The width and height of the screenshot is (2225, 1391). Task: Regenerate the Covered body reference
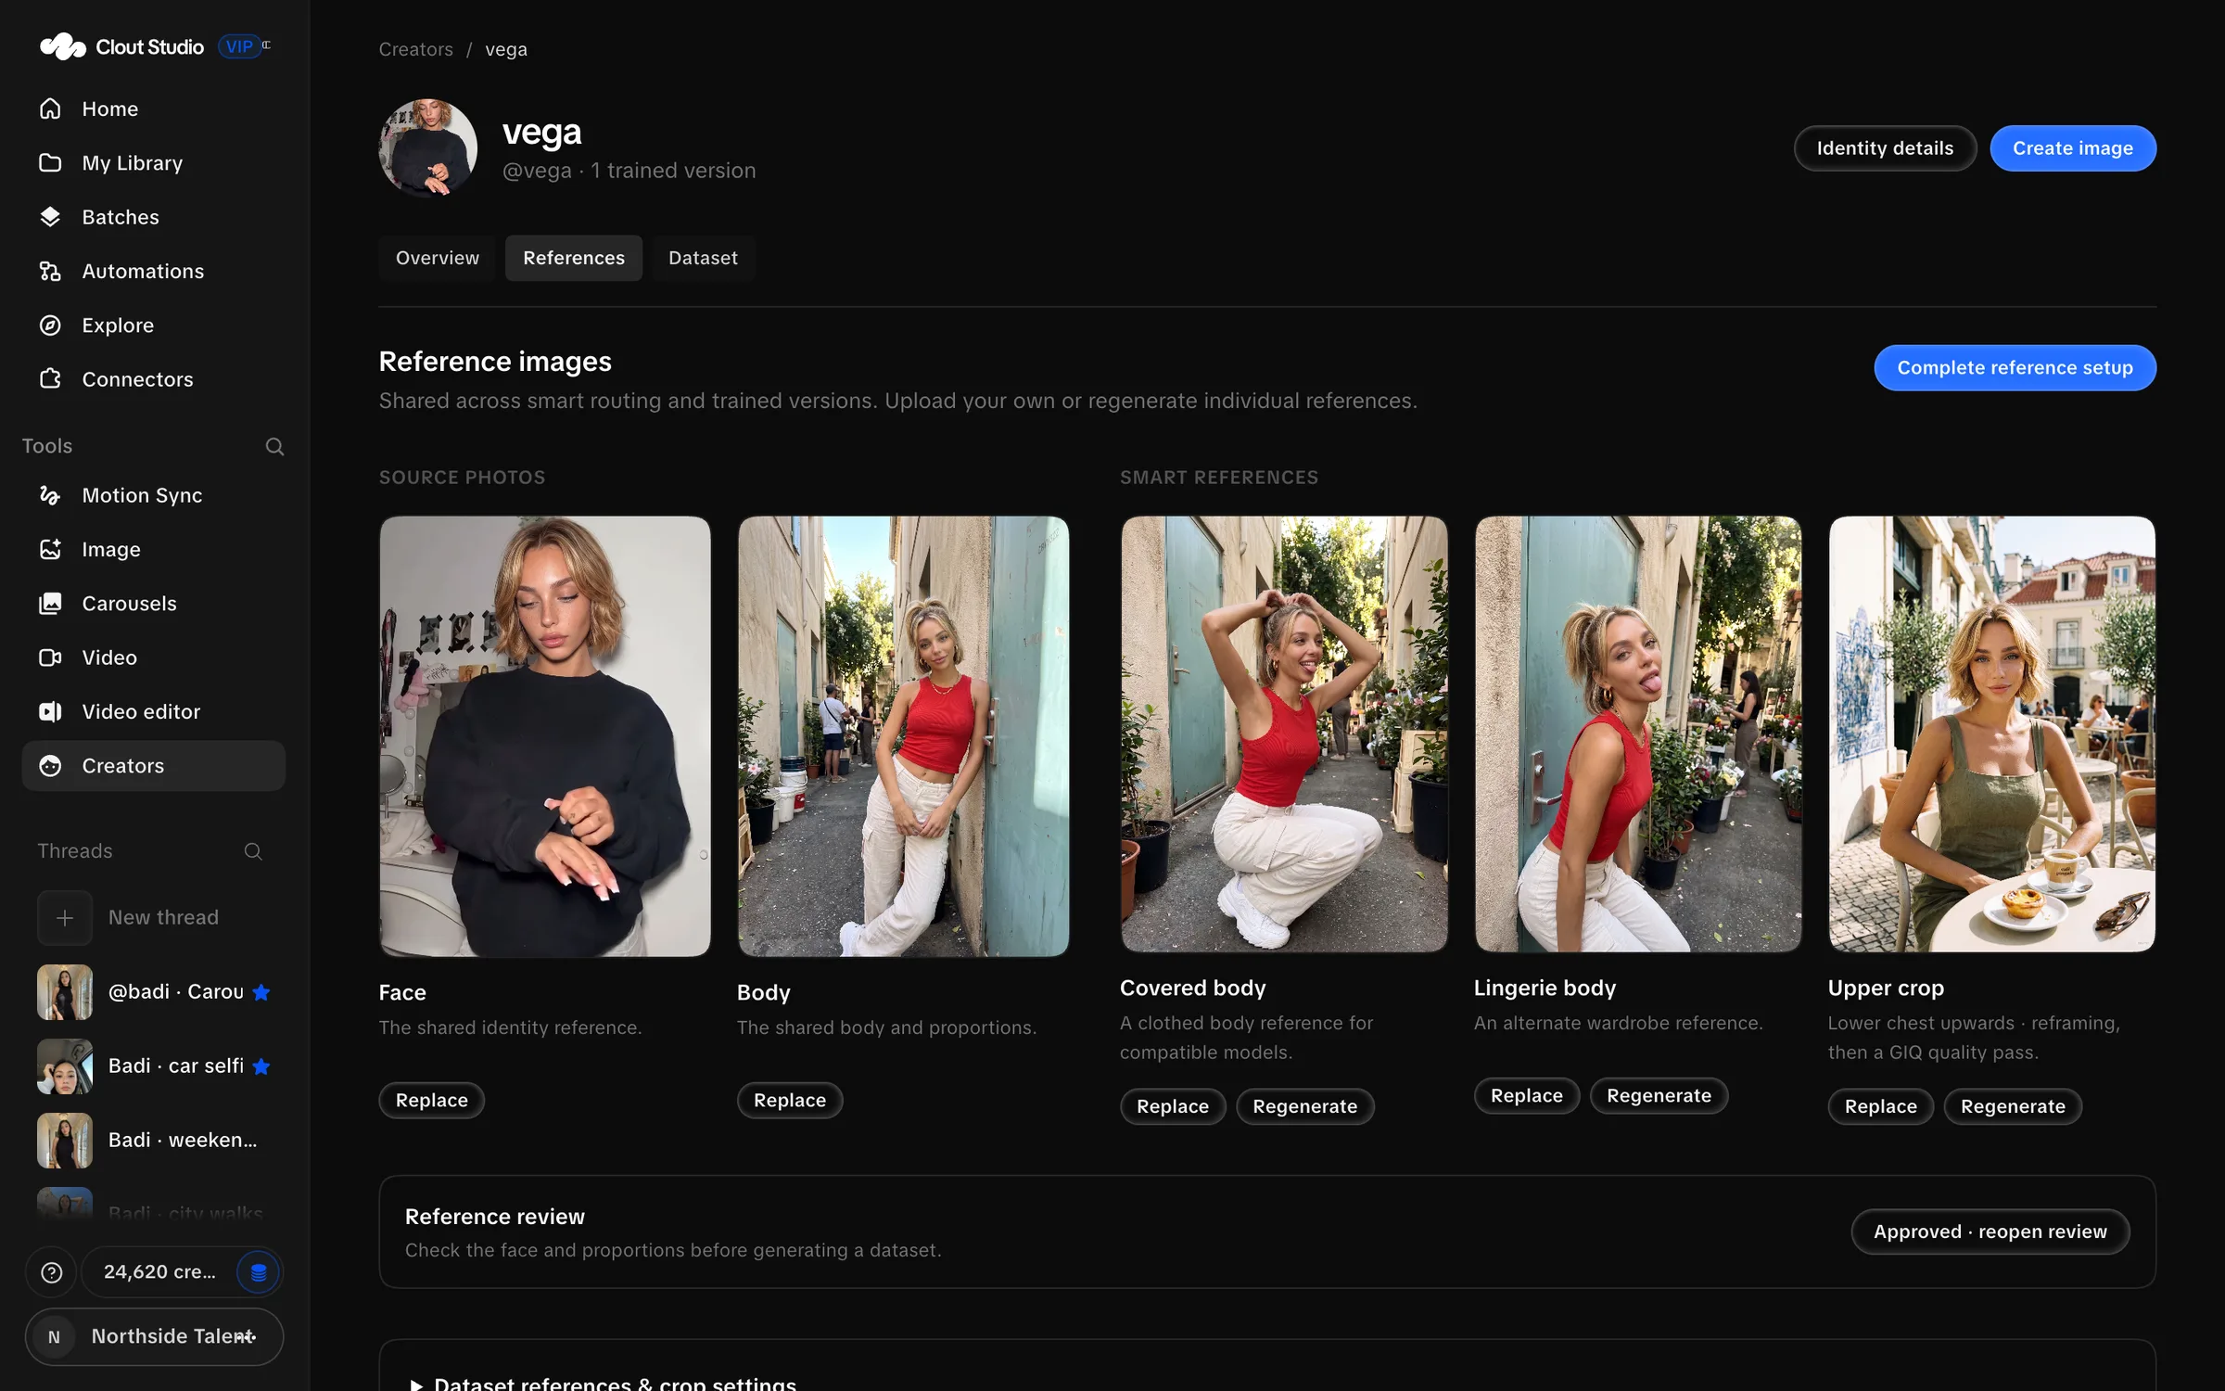pos(1304,1106)
